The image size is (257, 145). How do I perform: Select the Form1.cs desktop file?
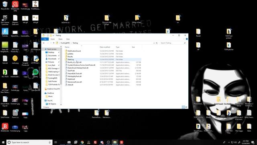coord(15,114)
